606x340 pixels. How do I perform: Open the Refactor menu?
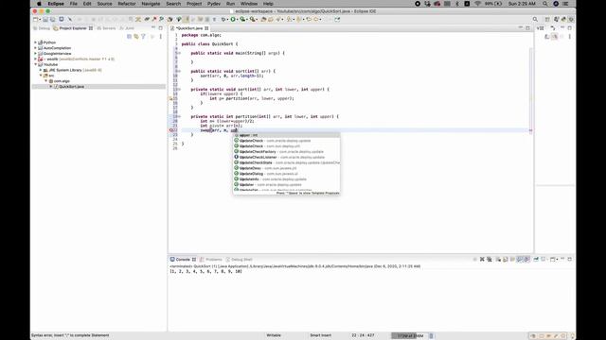pyautogui.click(x=127, y=4)
